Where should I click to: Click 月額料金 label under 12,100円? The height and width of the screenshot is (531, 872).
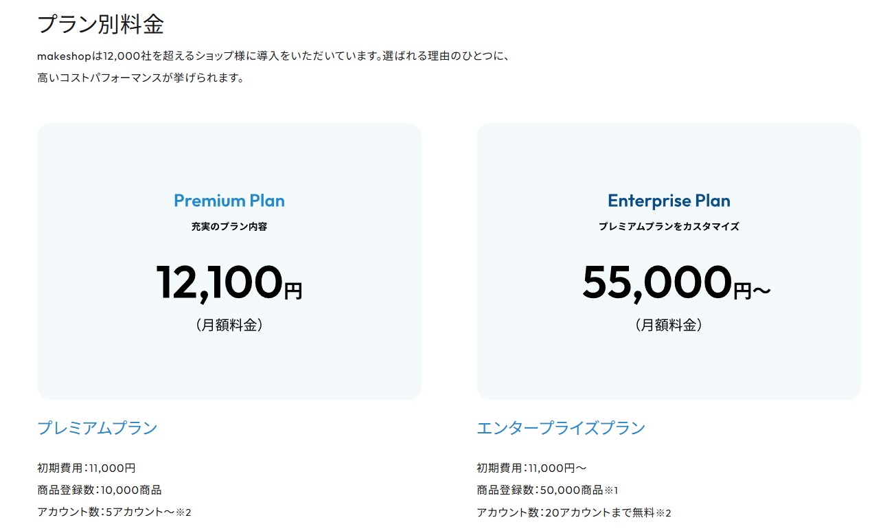[229, 325]
